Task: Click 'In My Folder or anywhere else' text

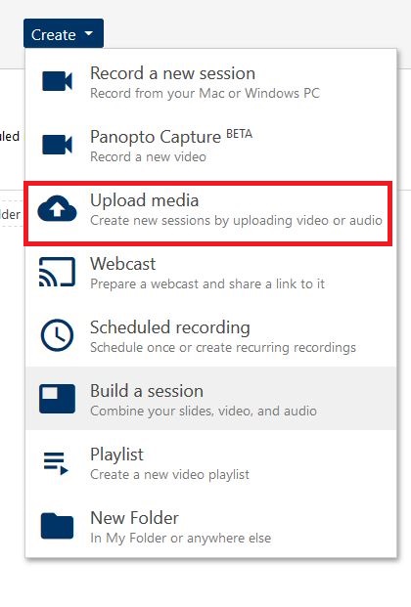Action: 181,538
